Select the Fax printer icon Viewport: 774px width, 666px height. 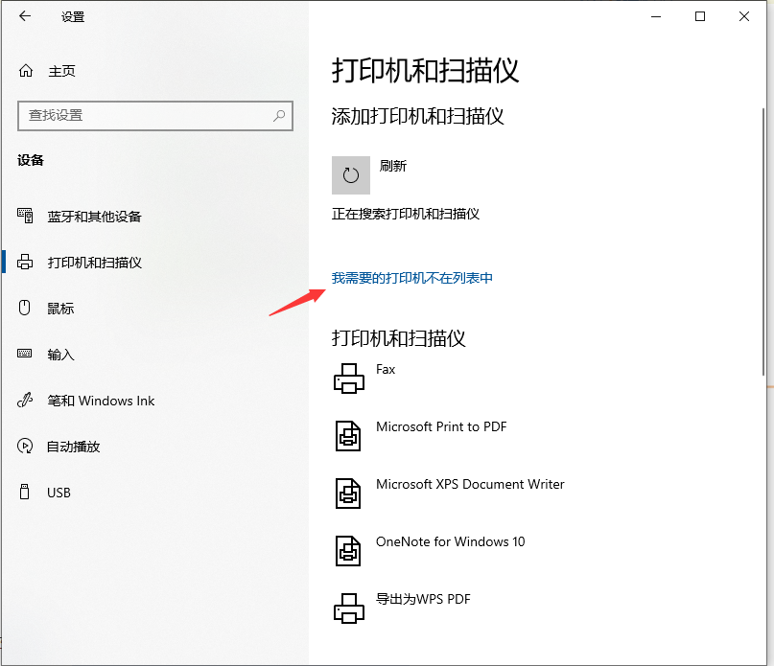[x=349, y=377]
